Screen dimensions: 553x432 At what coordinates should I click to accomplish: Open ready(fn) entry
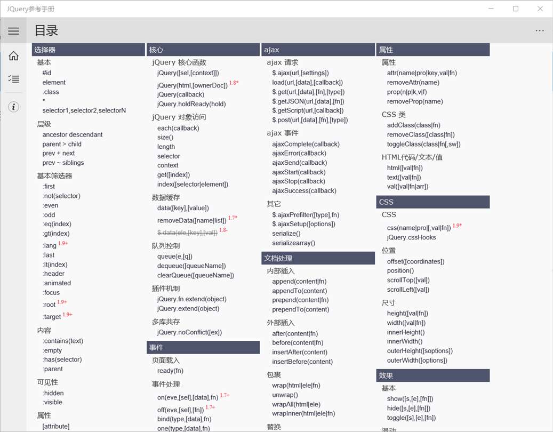170,371
